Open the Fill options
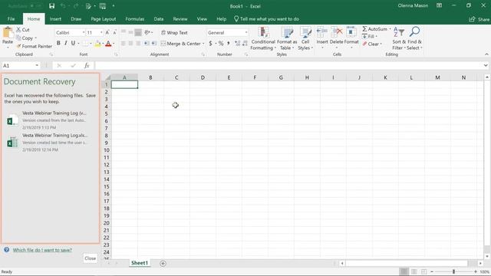The height and width of the screenshot is (276, 491). (x=370, y=36)
